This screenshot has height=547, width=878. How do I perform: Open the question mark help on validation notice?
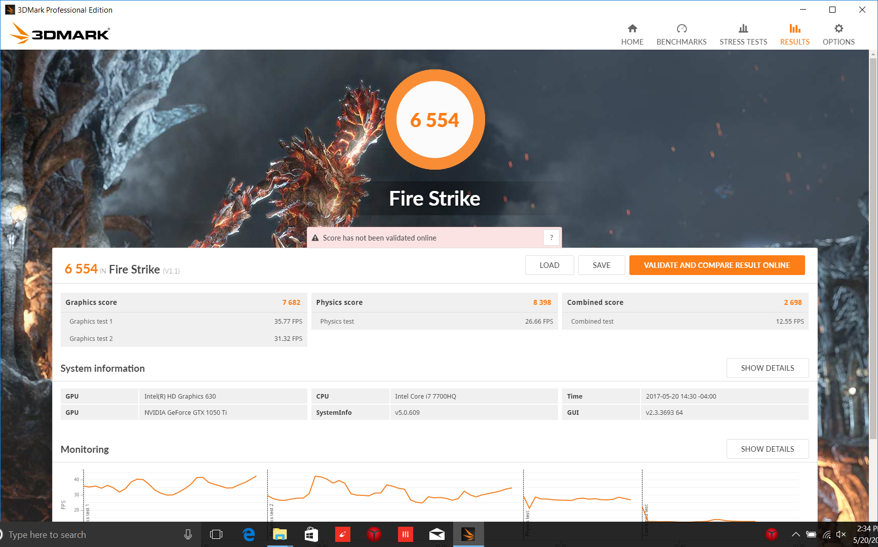pos(551,238)
